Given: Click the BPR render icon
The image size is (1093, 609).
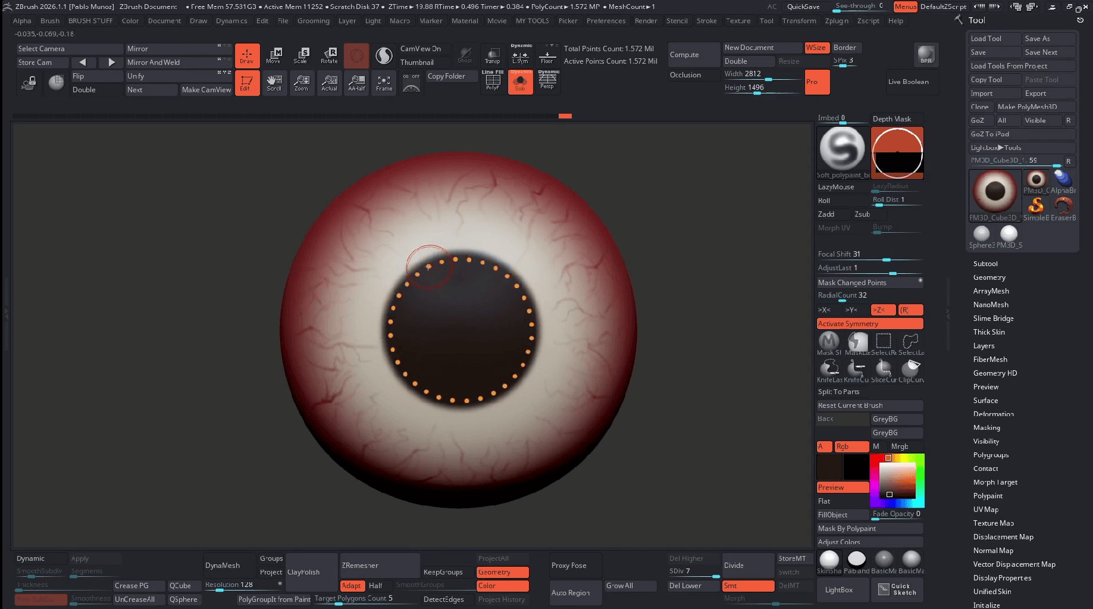Looking at the screenshot, I should (926, 55).
